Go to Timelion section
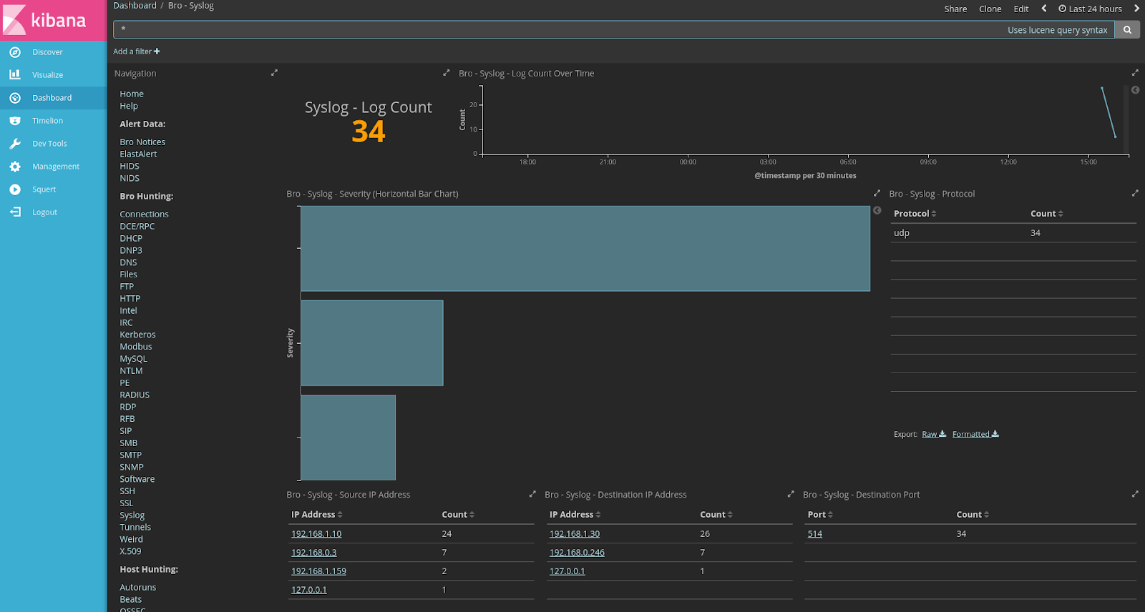Image resolution: width=1145 pixels, height=612 pixels. click(48, 121)
